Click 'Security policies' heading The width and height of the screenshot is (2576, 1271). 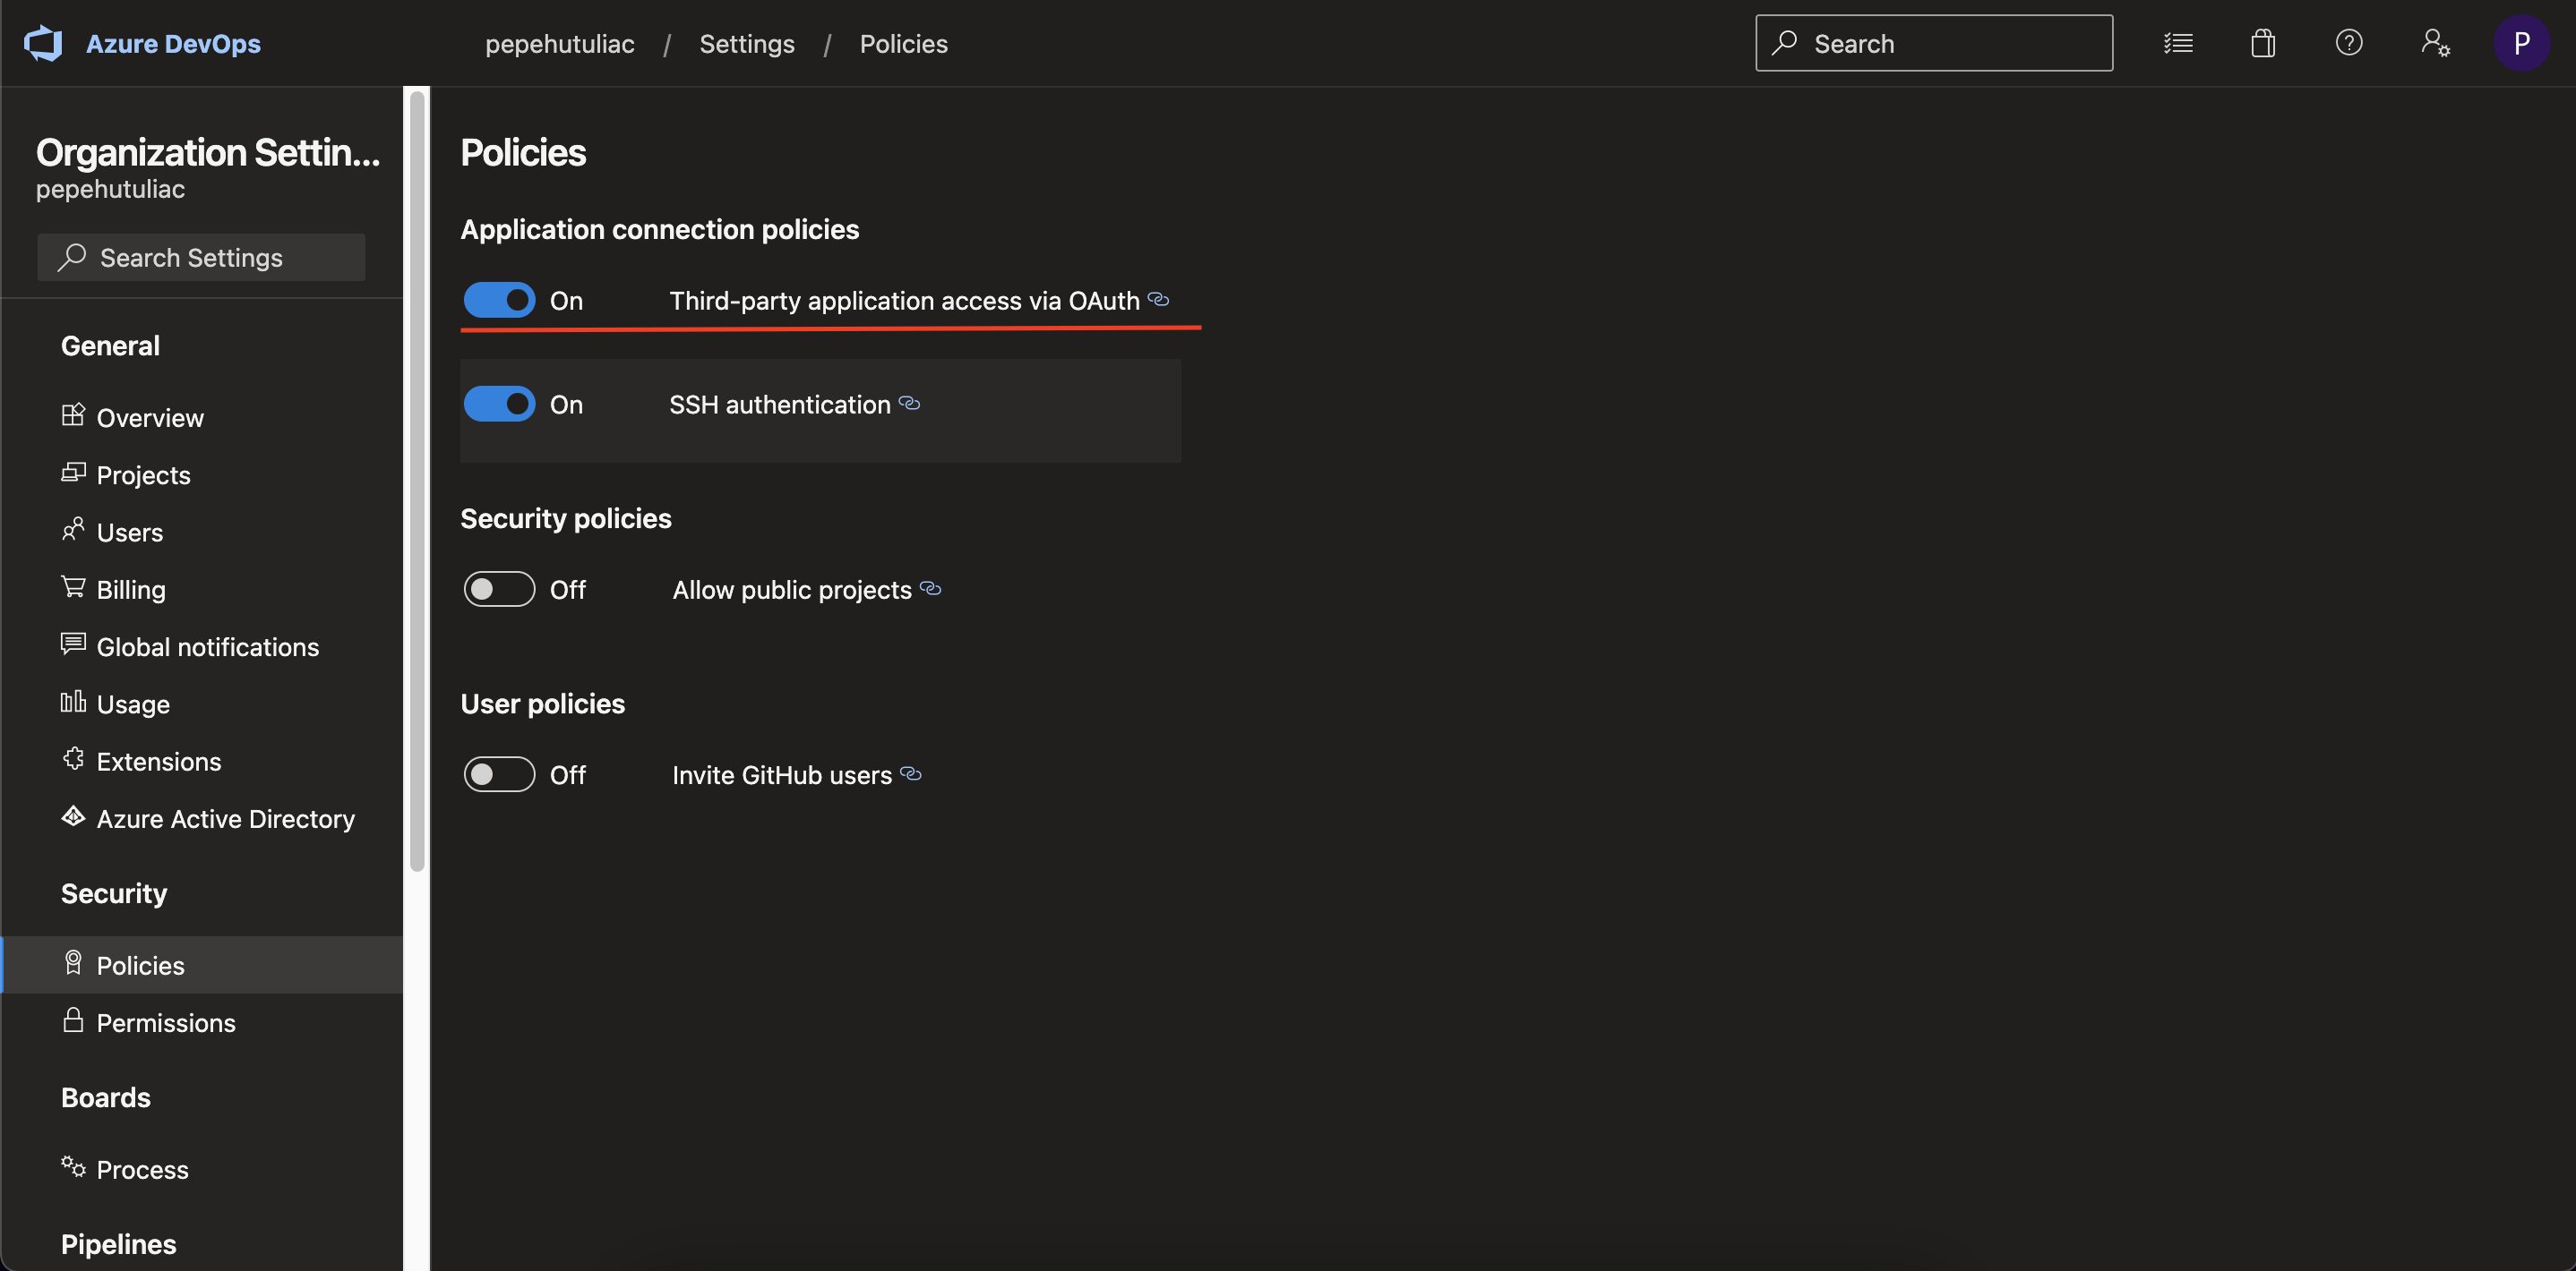coord(565,517)
